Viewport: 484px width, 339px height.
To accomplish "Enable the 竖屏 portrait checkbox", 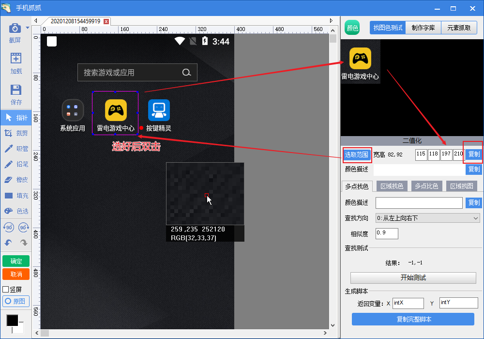I will pyautogui.click(x=5, y=289).
